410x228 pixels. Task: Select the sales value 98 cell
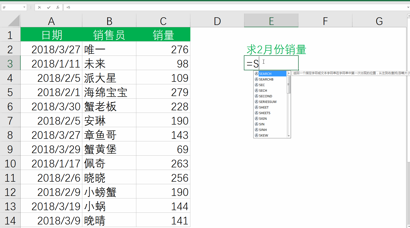(163, 63)
